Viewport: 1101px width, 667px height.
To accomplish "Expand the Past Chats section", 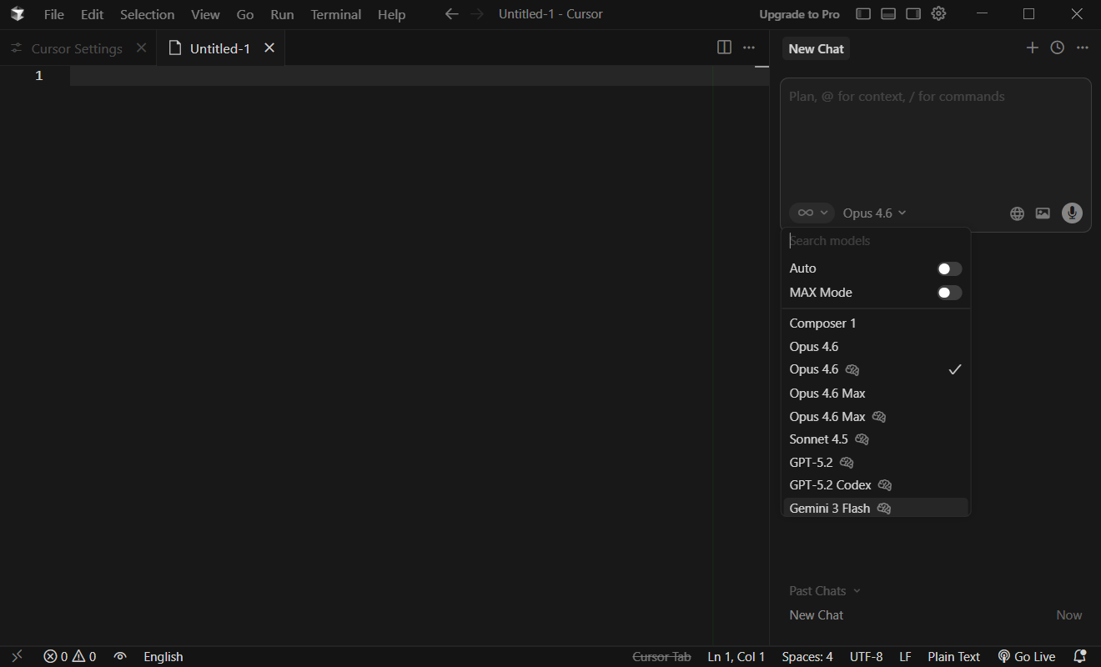I will point(825,591).
